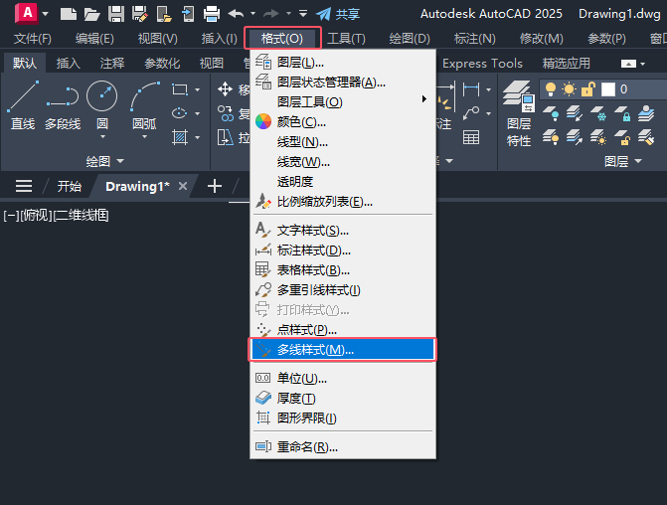This screenshot has width=667, height=505.
Task: Open the 标注(N) menu
Action: coord(475,39)
